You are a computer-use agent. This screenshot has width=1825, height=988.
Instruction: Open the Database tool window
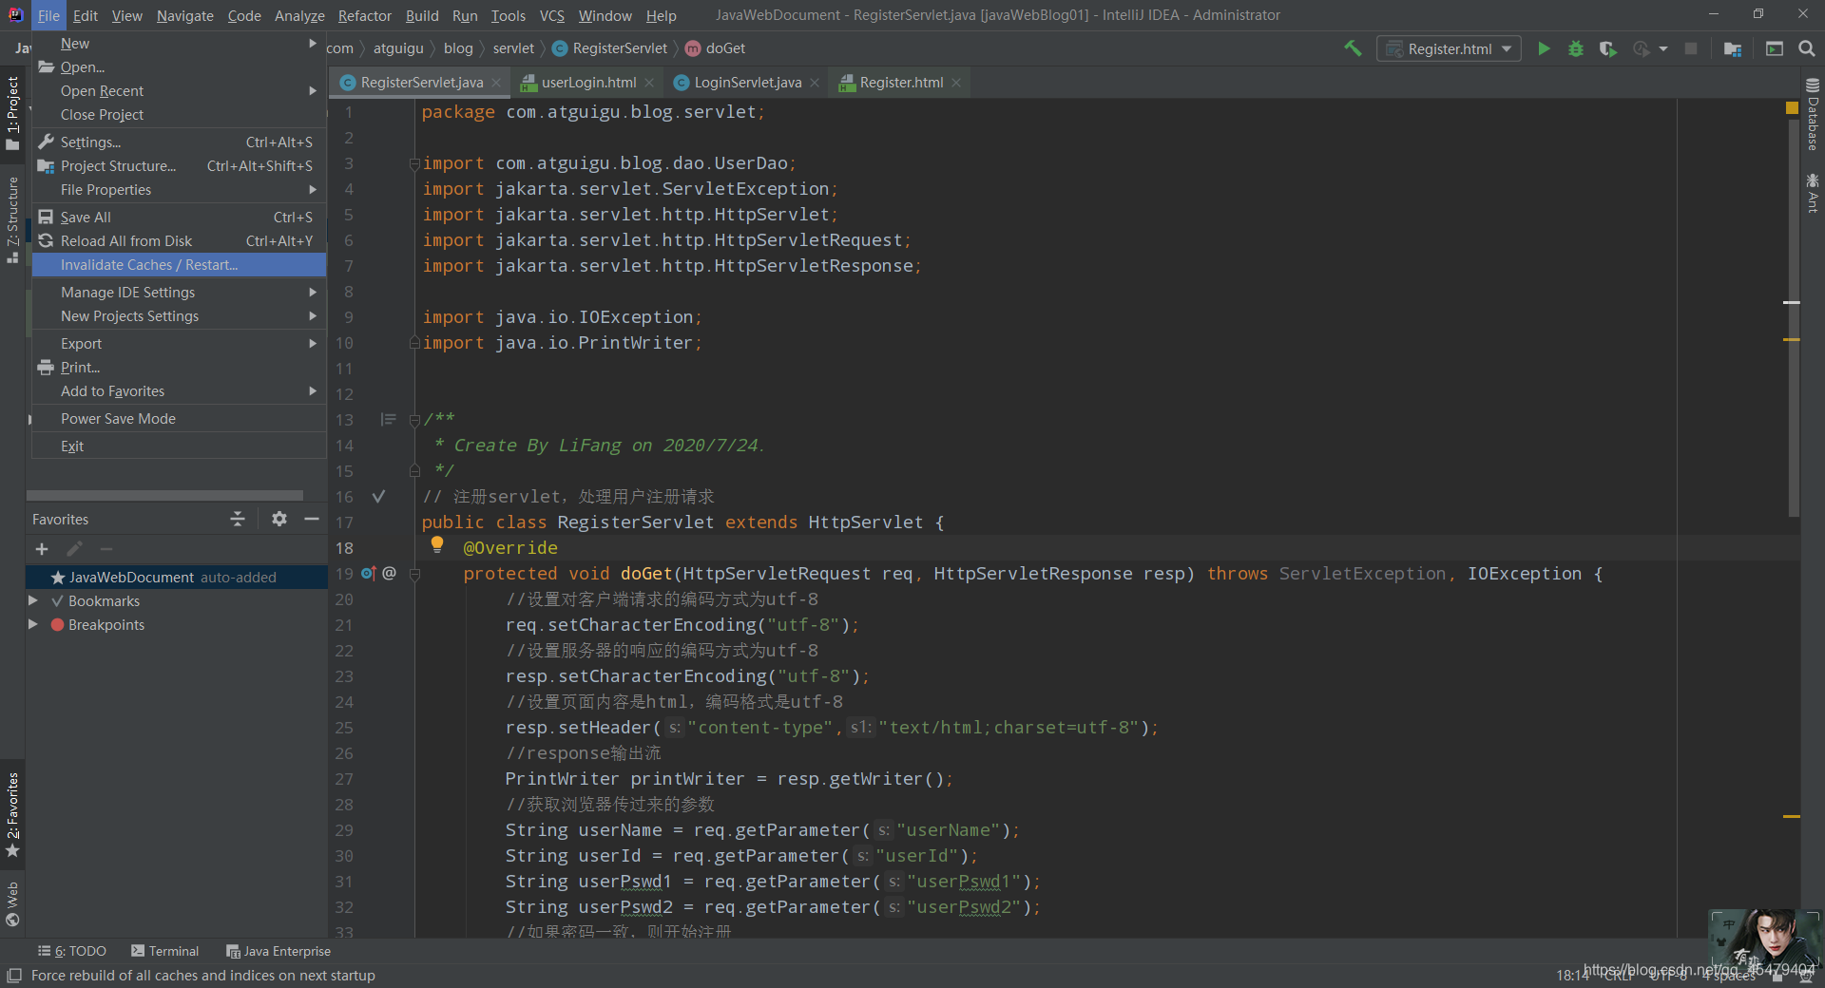tap(1813, 115)
